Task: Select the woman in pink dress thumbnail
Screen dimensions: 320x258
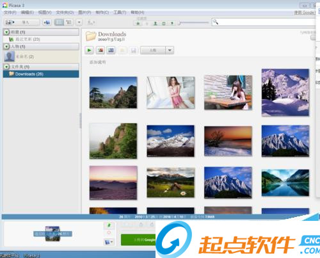Action: (x=170, y=92)
